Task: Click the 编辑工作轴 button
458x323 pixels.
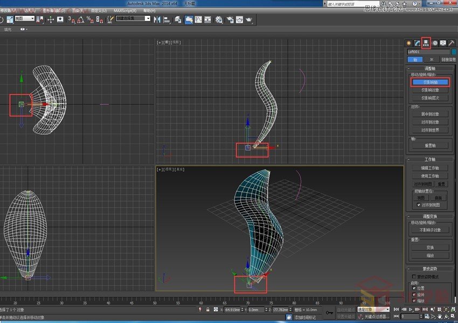Action: point(431,168)
